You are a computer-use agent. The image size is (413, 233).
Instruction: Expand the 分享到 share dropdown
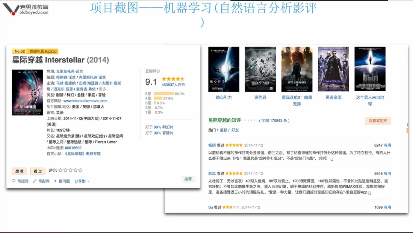tap(82, 181)
